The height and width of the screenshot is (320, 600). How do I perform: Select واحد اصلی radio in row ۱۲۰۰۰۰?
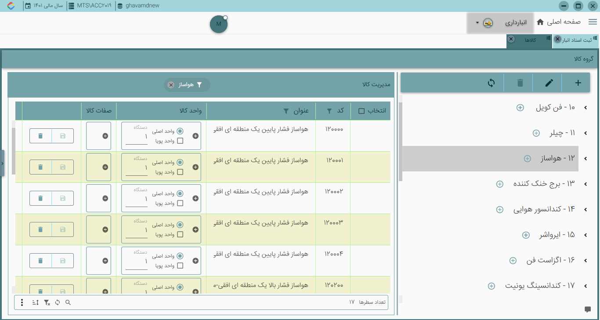pos(180,131)
